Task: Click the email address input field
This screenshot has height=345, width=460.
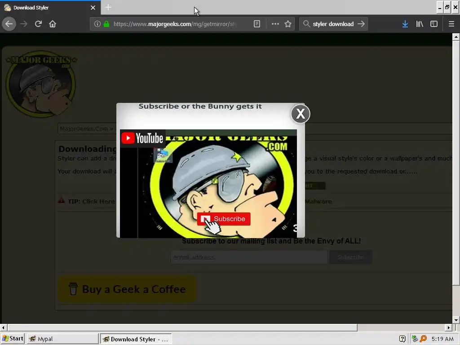Action: tap(249, 257)
